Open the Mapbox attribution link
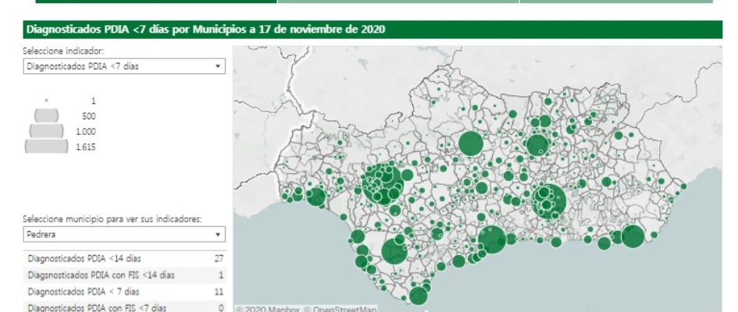The height and width of the screenshot is (312, 738). click(267, 308)
